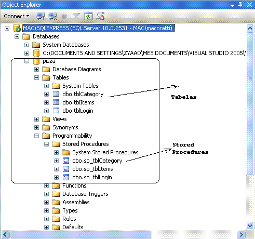Click the Object Explorer auto-hide pin icon
255x239 pixels.
click(x=240, y=5)
